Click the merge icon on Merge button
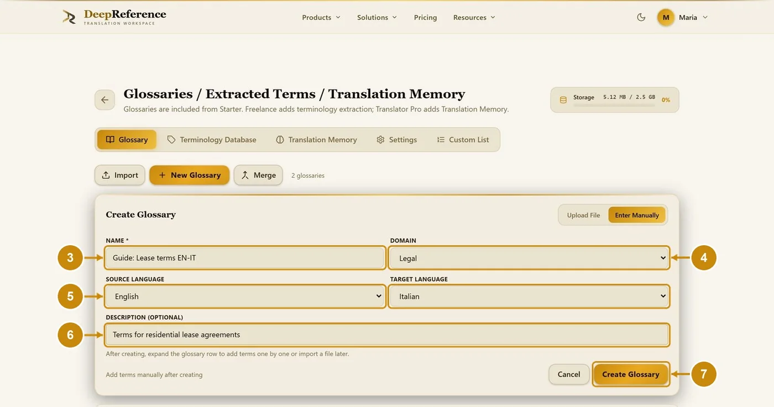 [245, 175]
